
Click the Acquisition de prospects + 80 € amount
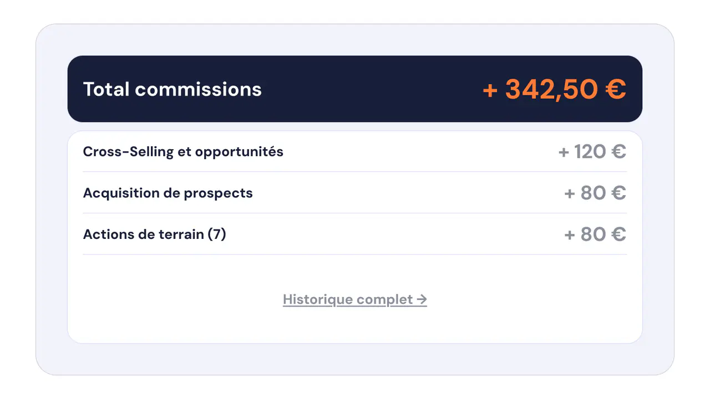pos(595,193)
